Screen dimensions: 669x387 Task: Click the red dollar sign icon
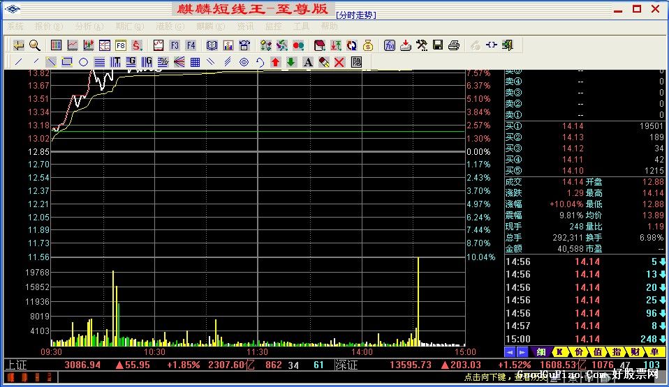click(x=137, y=45)
